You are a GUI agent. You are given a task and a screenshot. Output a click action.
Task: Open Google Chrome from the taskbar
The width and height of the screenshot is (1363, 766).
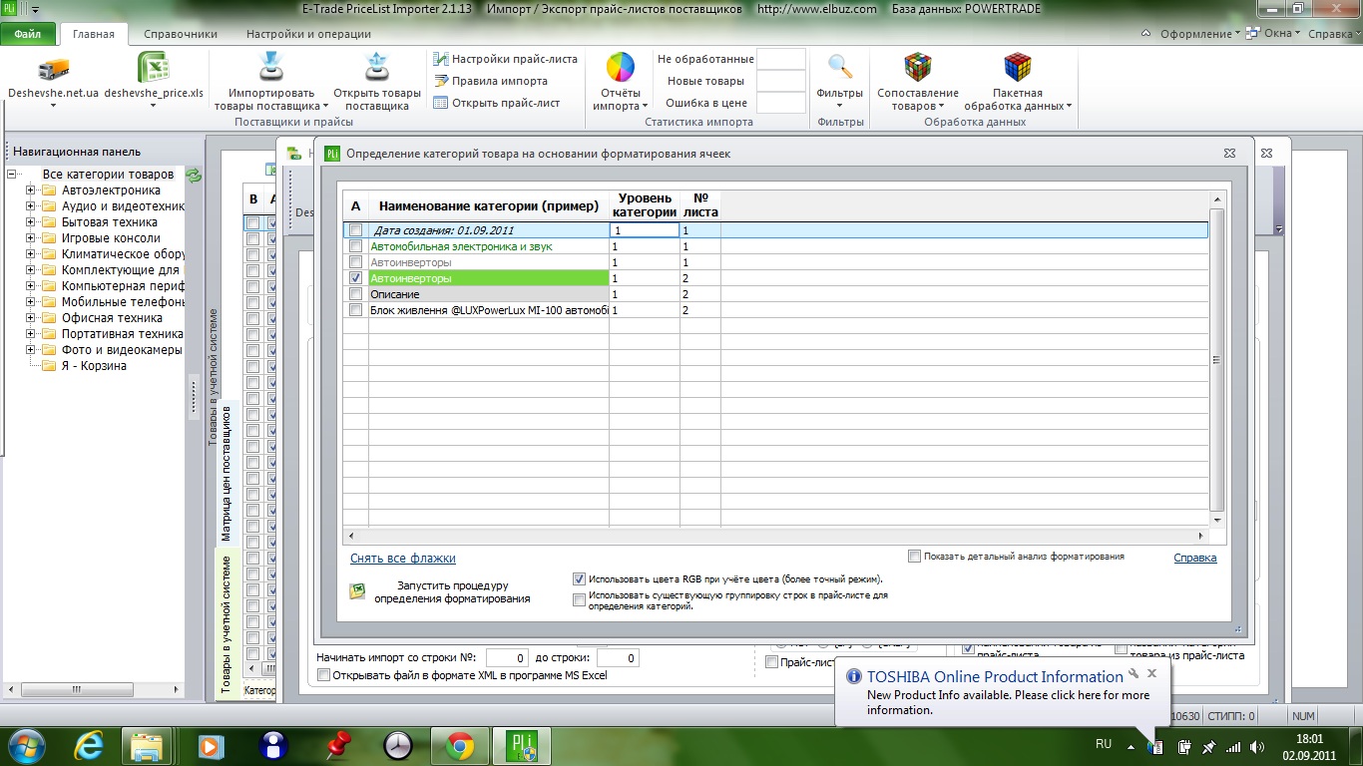(x=460, y=745)
